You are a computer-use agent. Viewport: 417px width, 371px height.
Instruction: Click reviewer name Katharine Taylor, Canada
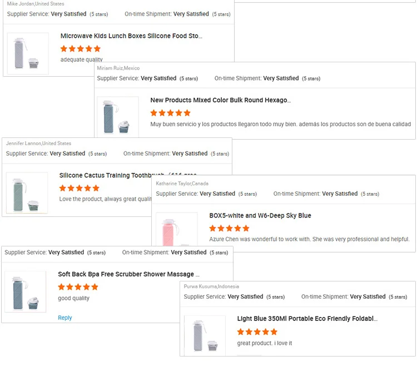182,184
